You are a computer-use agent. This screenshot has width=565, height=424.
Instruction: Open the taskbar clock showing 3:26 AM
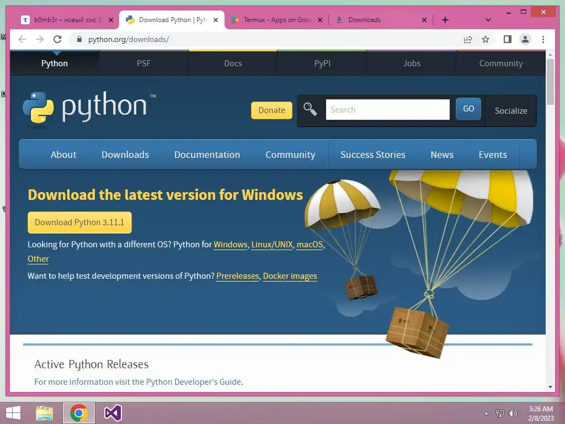point(541,414)
